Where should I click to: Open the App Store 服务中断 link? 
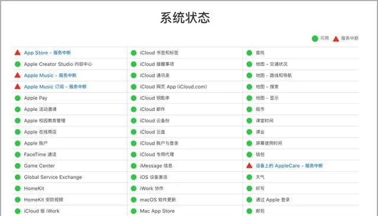[x=47, y=53]
